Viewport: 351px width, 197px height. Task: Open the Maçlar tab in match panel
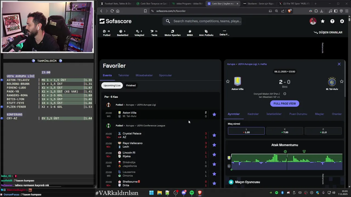[319, 114]
